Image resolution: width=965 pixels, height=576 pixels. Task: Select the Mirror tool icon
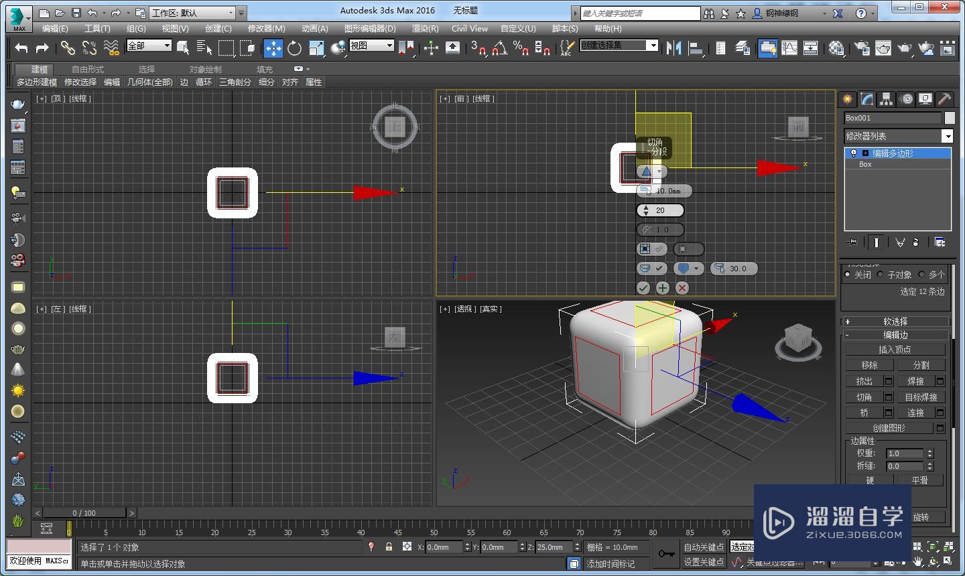[674, 48]
